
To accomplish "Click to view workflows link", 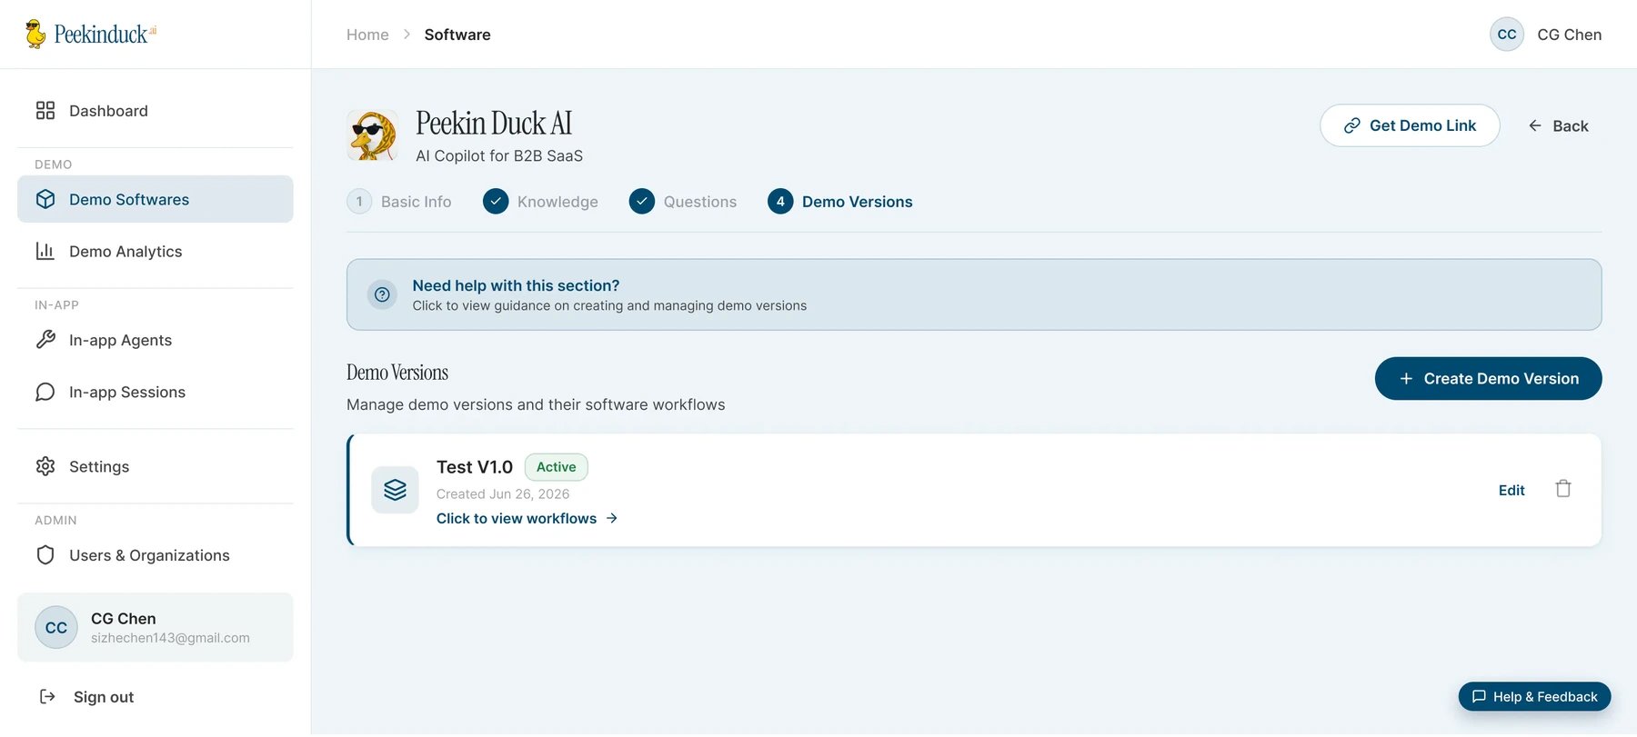I will click(x=527, y=518).
